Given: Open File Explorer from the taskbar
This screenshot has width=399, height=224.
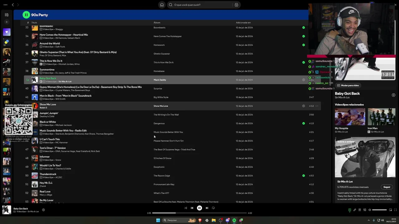Looking at the screenshot, I should 214,220.
